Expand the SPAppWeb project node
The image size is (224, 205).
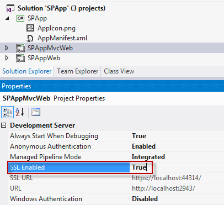(x=7, y=58)
